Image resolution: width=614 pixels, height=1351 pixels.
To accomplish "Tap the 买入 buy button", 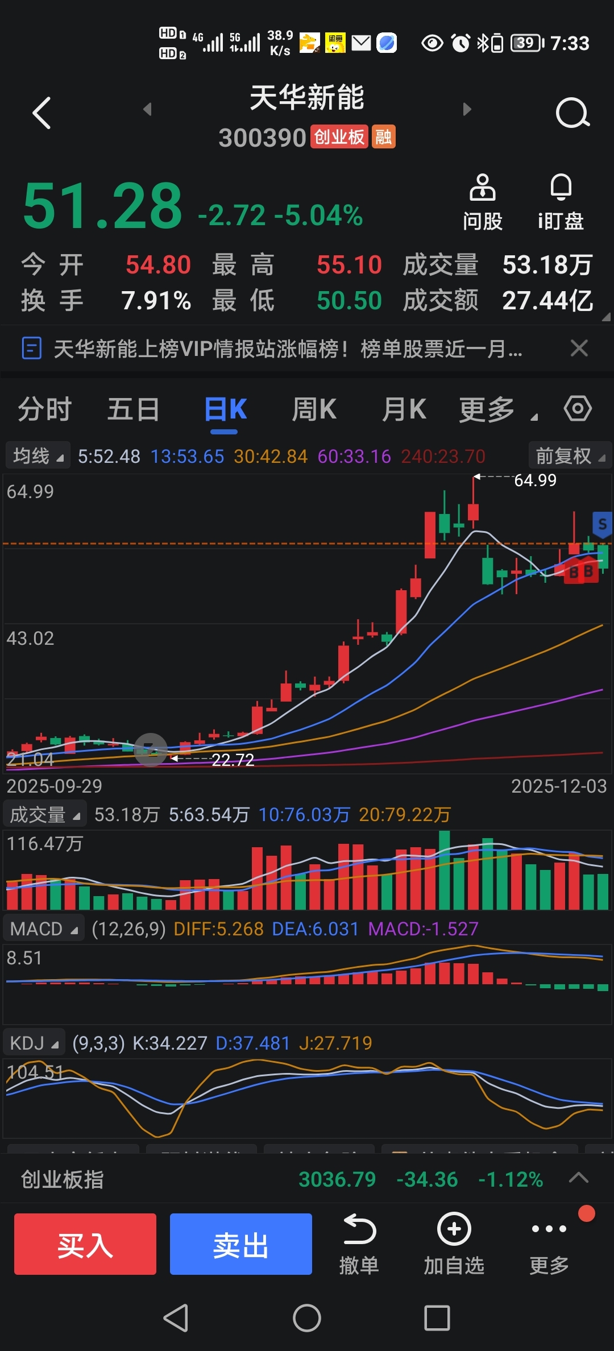I will point(85,1244).
